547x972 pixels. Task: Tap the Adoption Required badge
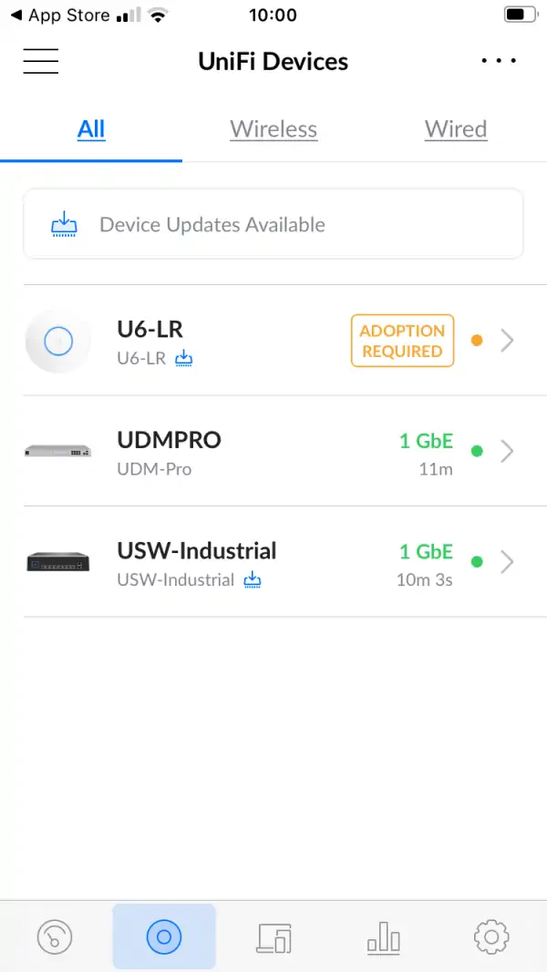click(x=402, y=341)
